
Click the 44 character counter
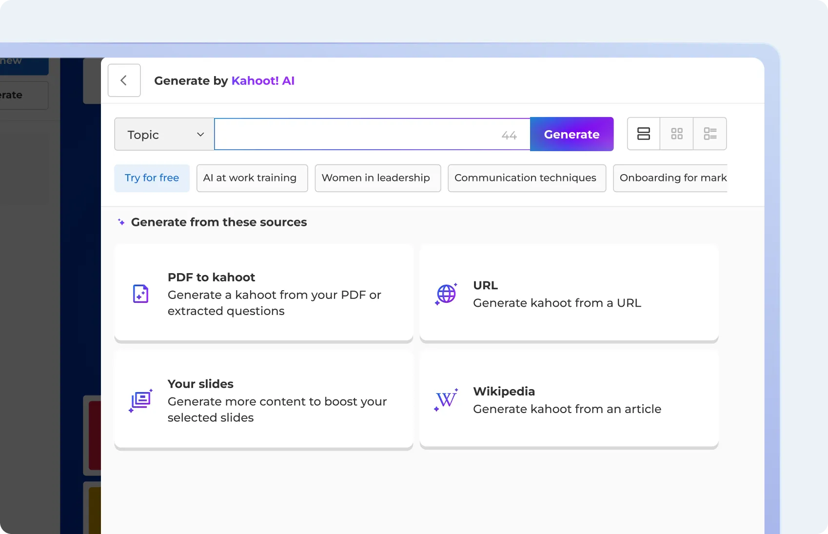[x=509, y=136]
